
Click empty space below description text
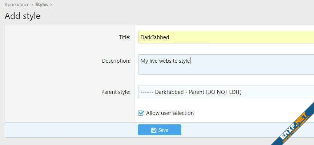226,70
